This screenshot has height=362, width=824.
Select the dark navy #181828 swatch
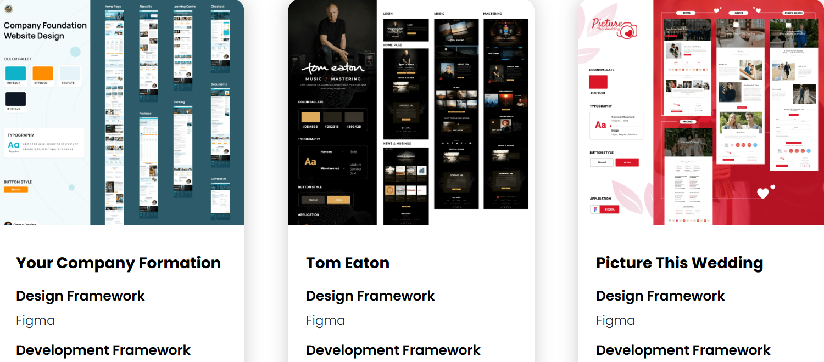pyautogui.click(x=15, y=99)
